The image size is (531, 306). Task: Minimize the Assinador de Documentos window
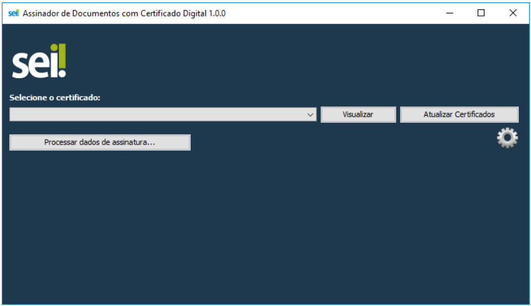point(449,13)
